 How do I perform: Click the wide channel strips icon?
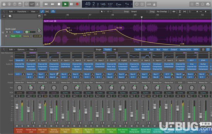coord(208,49)
